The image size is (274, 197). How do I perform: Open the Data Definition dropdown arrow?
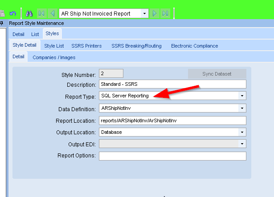click(x=242, y=108)
